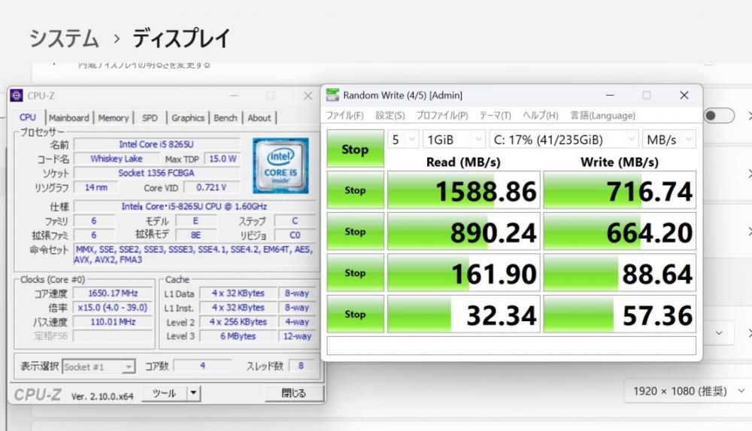Viewport: 752px width, 431px height.
Task: Click the write result bar showing 664.20
Action: pyautogui.click(x=620, y=232)
